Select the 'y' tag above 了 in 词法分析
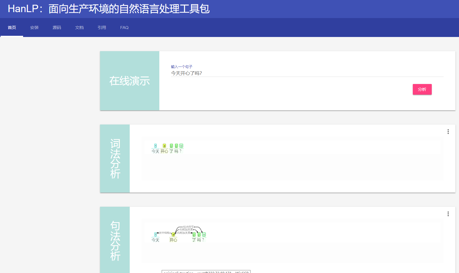This screenshot has height=273, width=459. [x=171, y=146]
